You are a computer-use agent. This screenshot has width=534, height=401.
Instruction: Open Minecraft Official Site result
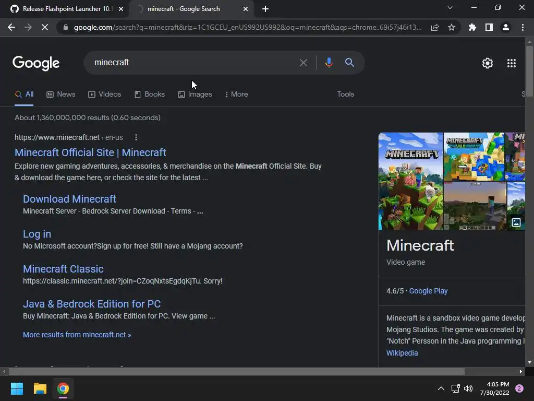pos(90,153)
